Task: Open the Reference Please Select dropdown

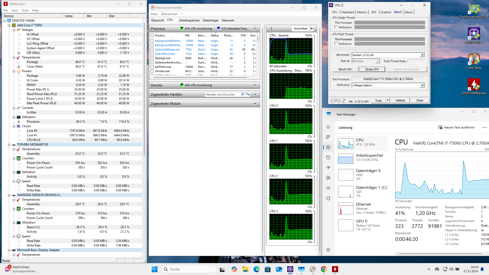Action: coord(422,85)
